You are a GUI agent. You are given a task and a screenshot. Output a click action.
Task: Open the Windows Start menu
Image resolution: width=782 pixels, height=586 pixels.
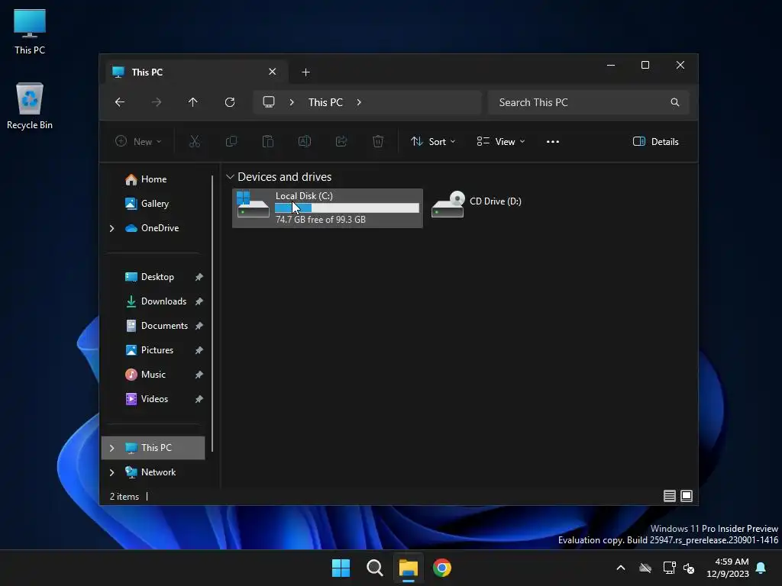pyautogui.click(x=341, y=568)
